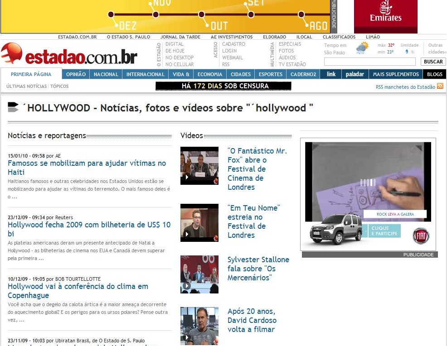447x346 pixels.
Task: Open the Cadastro link
Action: pyautogui.click(x=233, y=44)
